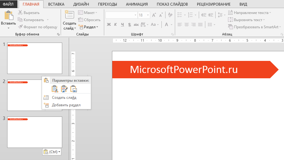Screen dimensions: 284x160
Task: Justify text alignment icon
Action: pos(200,25)
